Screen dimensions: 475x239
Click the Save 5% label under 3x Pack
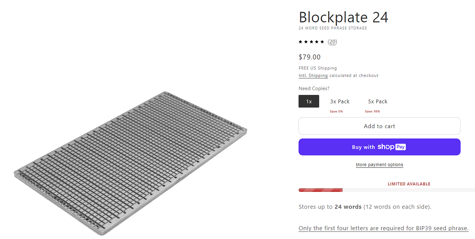pyautogui.click(x=336, y=111)
